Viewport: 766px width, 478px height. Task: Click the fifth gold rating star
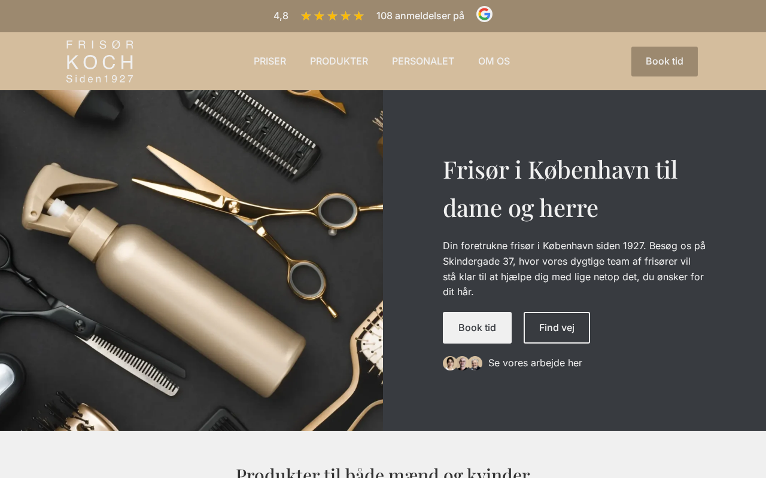[x=358, y=16]
